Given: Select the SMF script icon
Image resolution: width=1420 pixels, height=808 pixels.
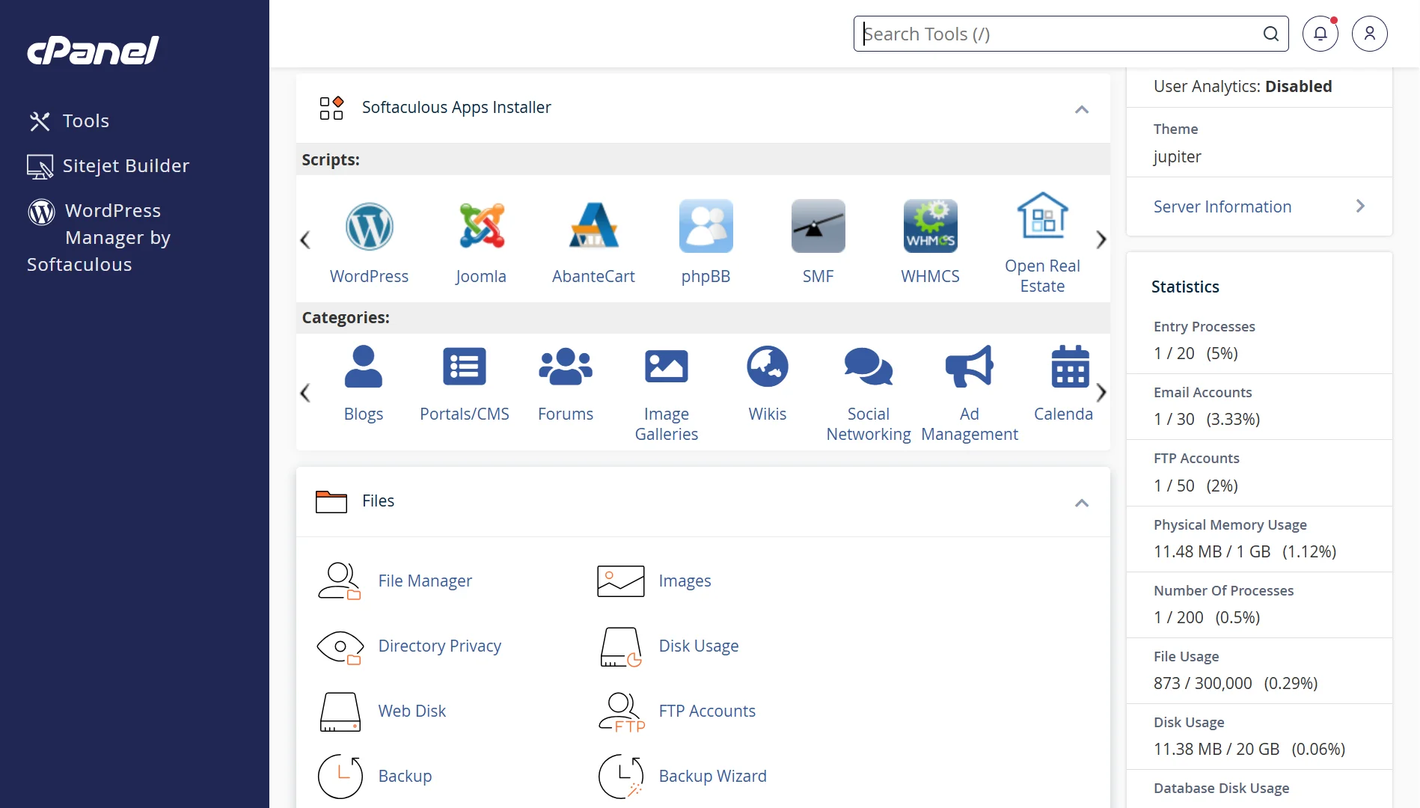Looking at the screenshot, I should point(818,226).
